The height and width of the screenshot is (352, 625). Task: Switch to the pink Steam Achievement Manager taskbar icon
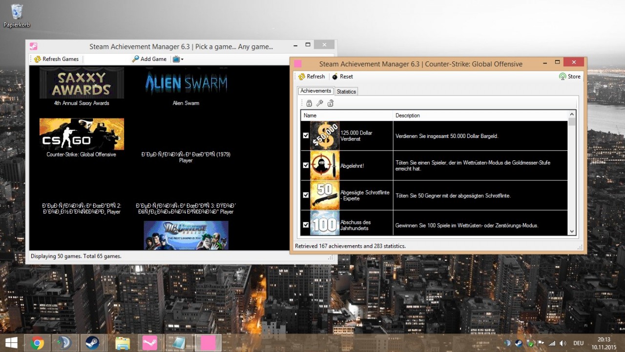coord(150,343)
